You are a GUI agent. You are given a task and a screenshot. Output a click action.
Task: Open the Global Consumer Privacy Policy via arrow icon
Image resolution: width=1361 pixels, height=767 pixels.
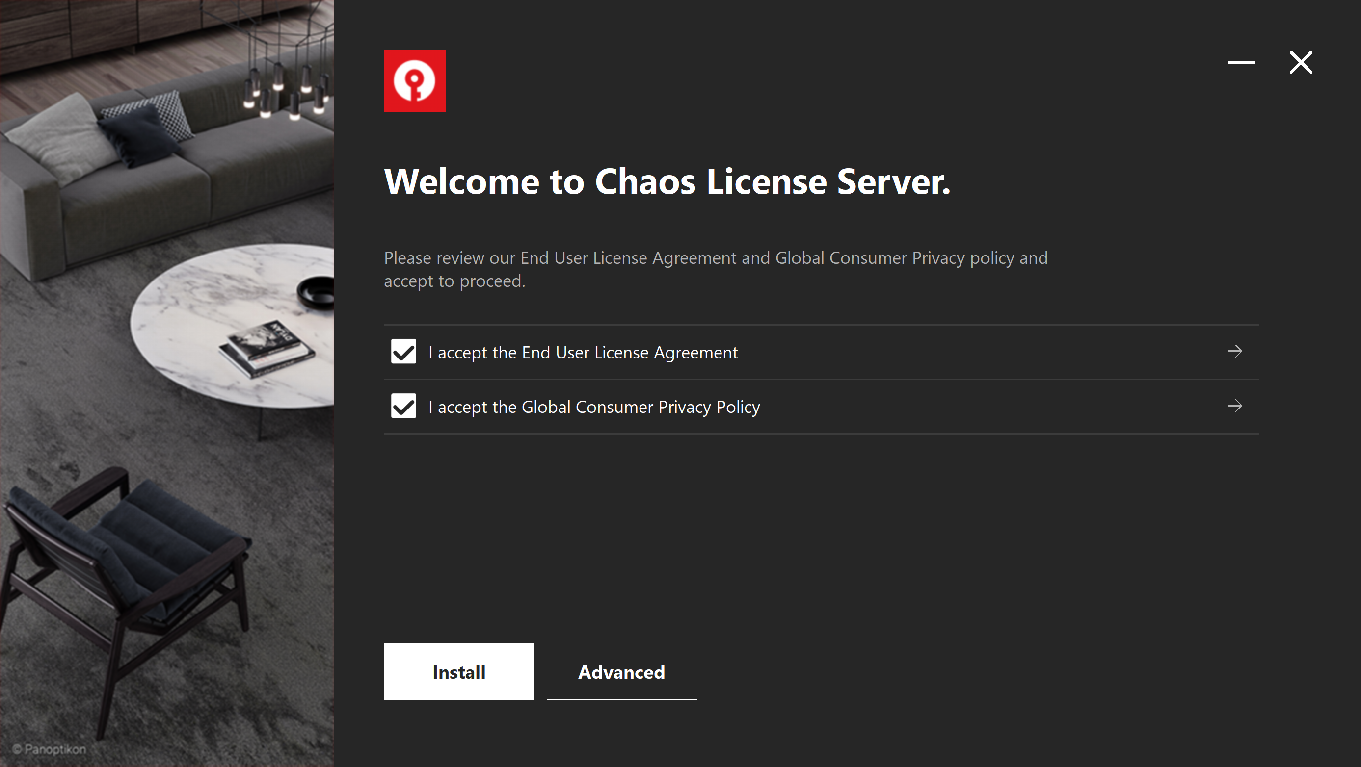[x=1235, y=406]
